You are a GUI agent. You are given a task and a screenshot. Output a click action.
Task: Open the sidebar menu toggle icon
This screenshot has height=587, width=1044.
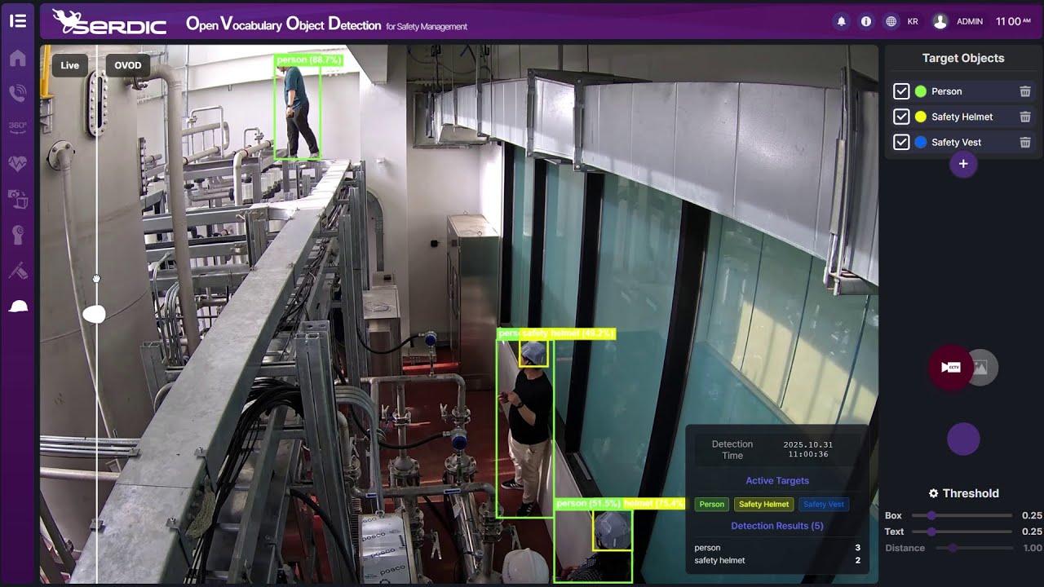pyautogui.click(x=17, y=21)
